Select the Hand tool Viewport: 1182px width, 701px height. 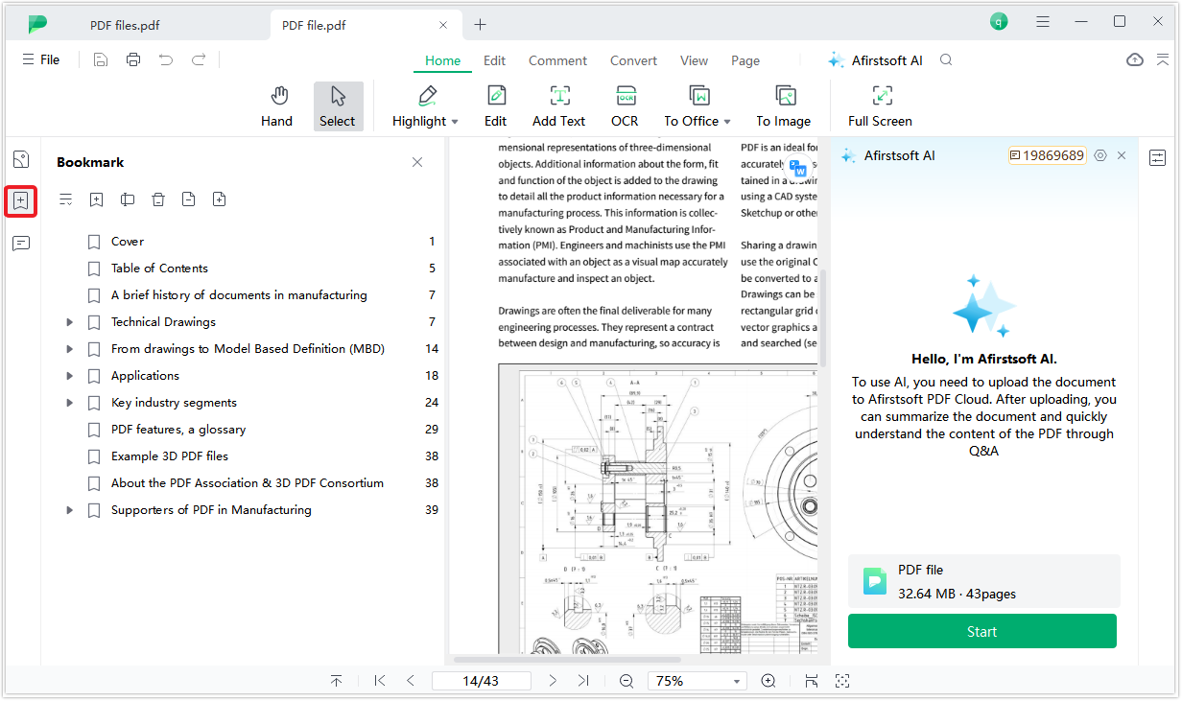[276, 105]
